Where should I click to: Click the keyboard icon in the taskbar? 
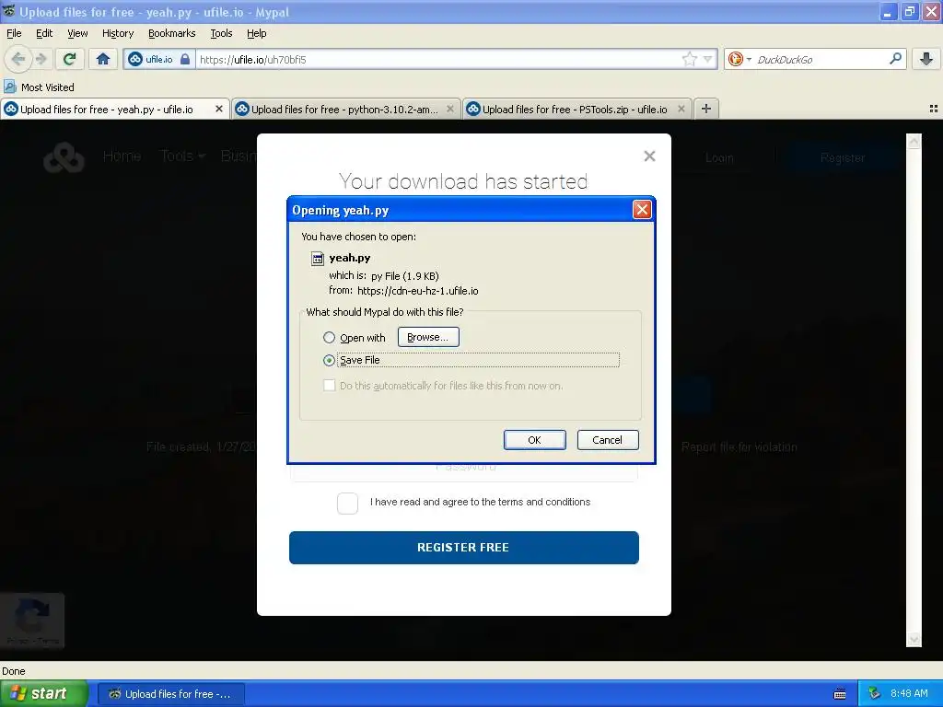pos(840,694)
